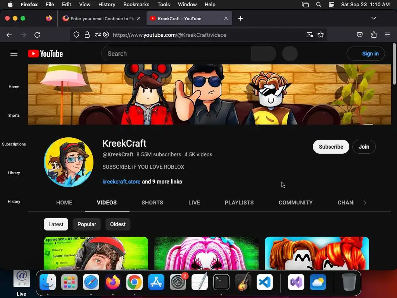Viewport: 397px width, 298px height.
Task: Open the site permissions icon in address bar
Action: (98, 35)
